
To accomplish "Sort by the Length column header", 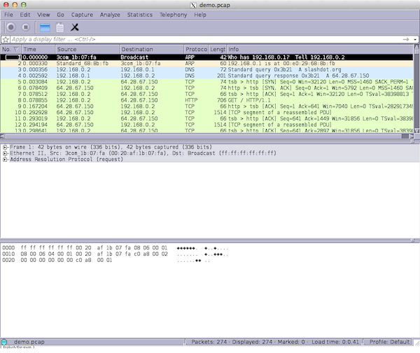I will pyautogui.click(x=218, y=49).
